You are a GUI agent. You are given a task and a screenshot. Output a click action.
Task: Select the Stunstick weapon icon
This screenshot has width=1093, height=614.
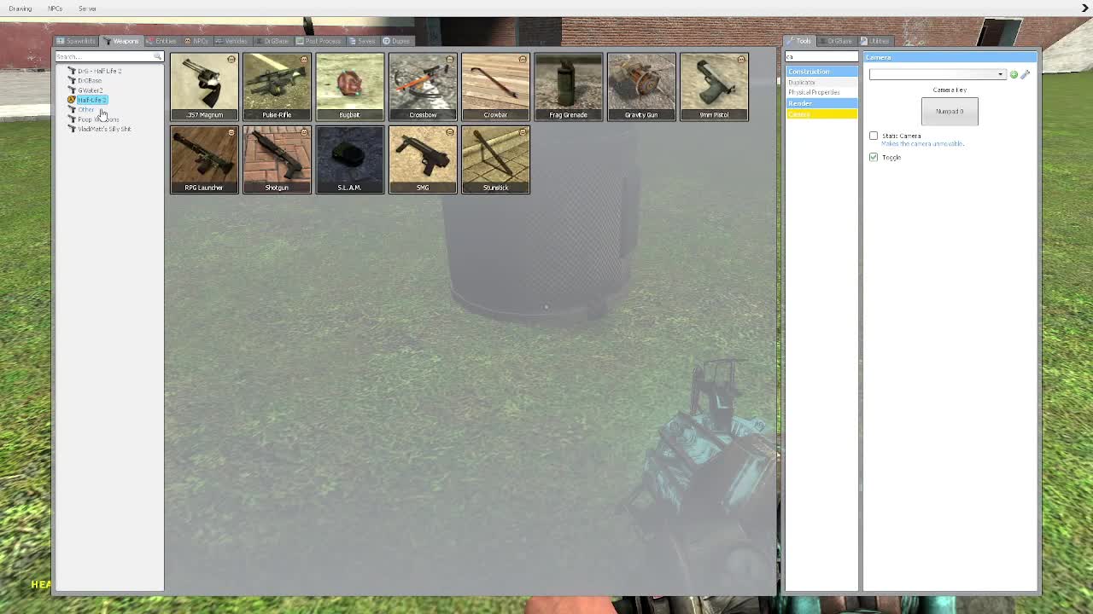[495, 159]
